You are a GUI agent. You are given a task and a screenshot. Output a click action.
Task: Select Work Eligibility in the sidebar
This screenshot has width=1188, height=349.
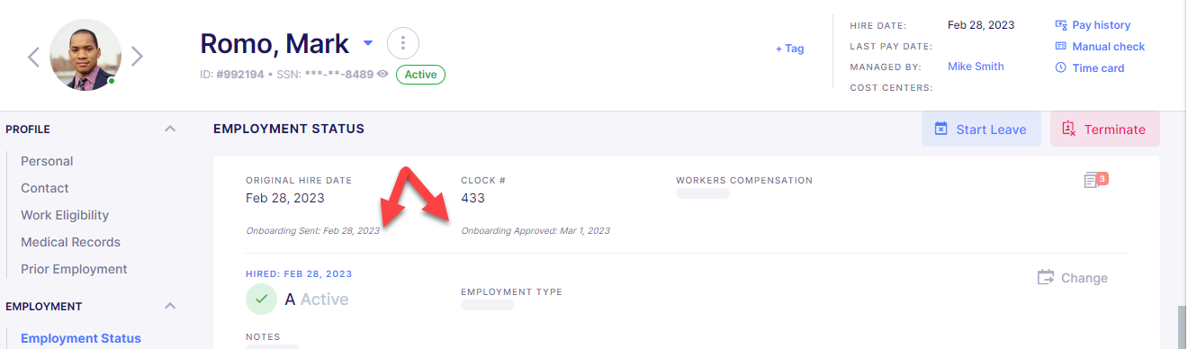coord(65,215)
